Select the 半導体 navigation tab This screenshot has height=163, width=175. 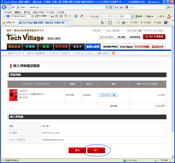[30, 46]
